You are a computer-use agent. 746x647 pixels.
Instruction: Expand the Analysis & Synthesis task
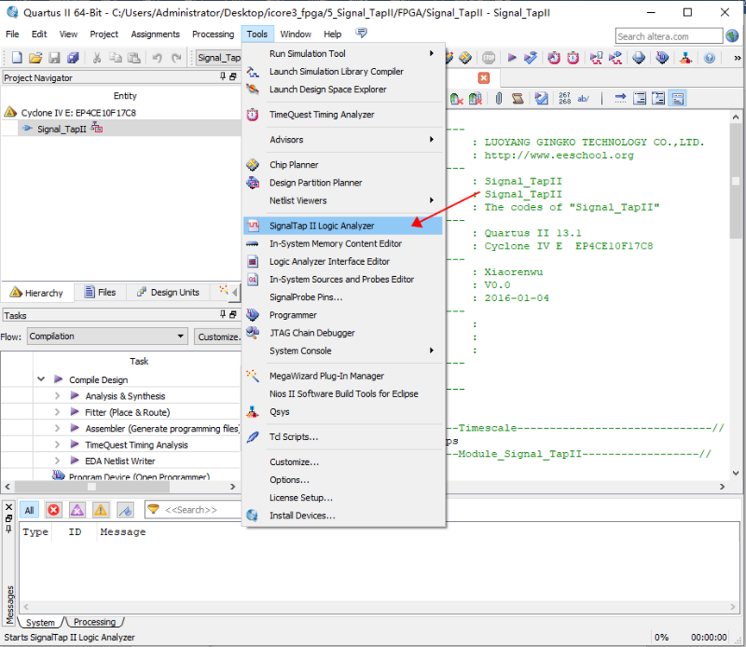tap(57, 396)
